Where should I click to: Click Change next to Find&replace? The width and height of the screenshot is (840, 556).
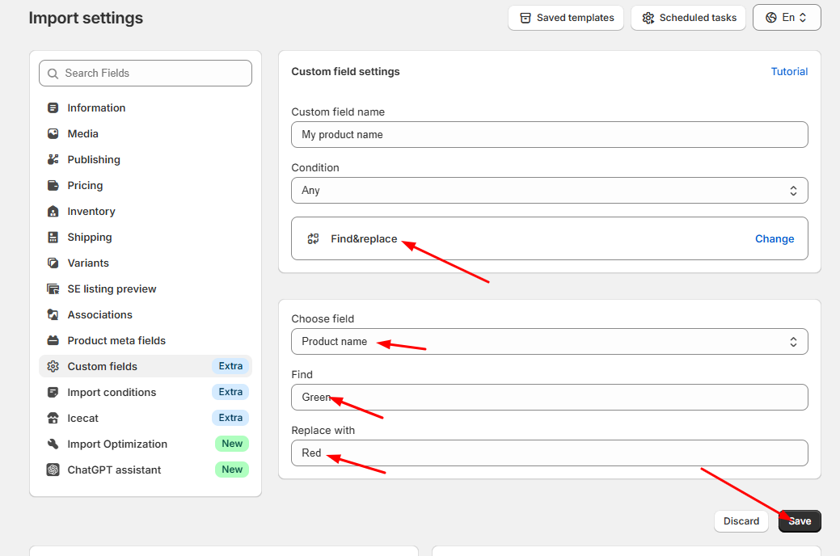(x=775, y=239)
